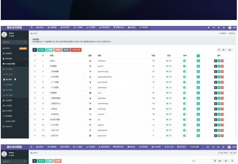Click red delete icon in general/attachment row
Screen dimensions: 238x164
[x=222, y=77]
